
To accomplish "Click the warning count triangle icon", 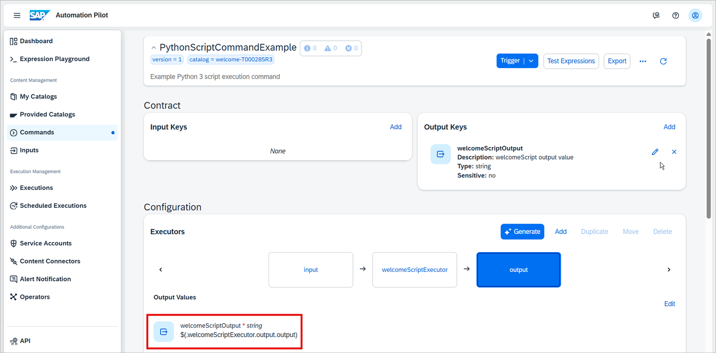I will 328,48.
